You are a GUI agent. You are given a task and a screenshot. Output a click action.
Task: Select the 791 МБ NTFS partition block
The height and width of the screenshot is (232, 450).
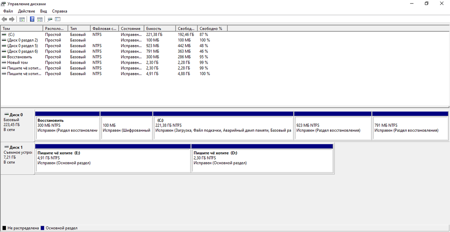411,126
